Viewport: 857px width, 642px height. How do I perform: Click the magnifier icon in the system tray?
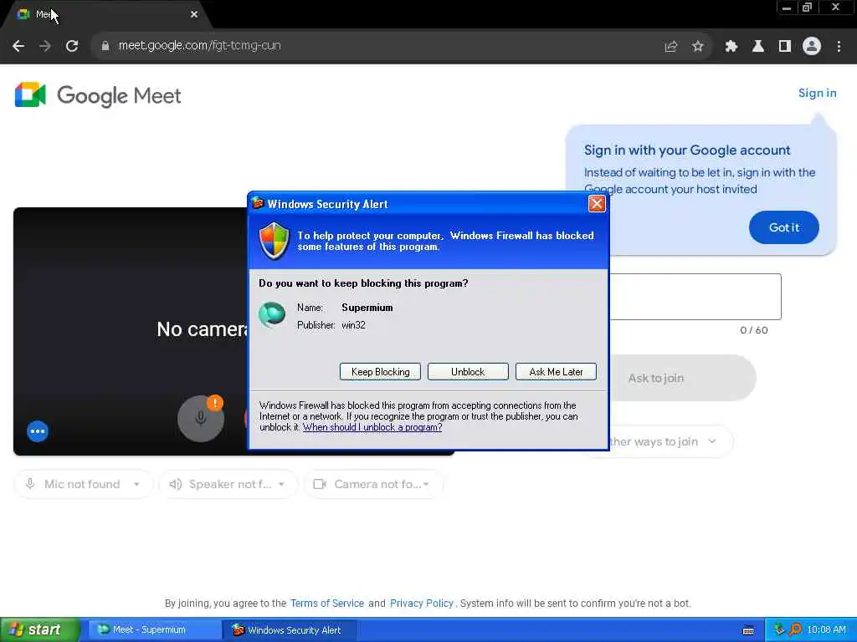click(x=795, y=630)
